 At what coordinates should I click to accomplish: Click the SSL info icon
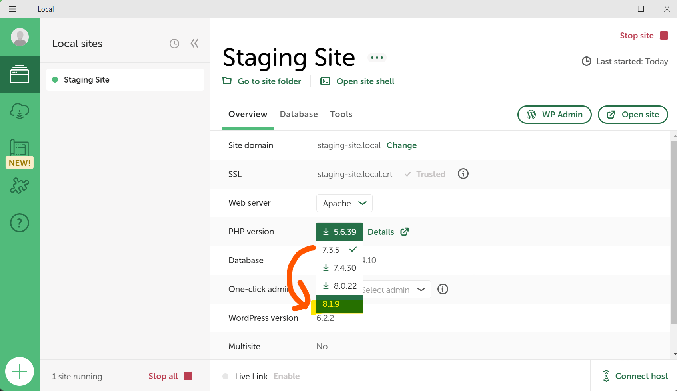click(x=463, y=174)
